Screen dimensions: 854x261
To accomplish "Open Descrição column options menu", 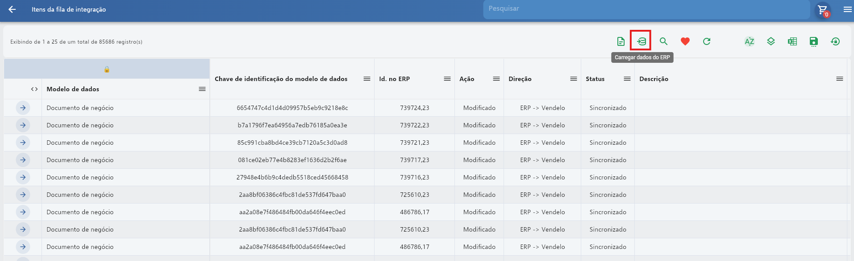I will [840, 79].
